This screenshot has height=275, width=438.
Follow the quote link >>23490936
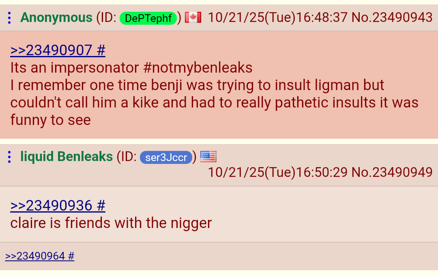coord(51,206)
